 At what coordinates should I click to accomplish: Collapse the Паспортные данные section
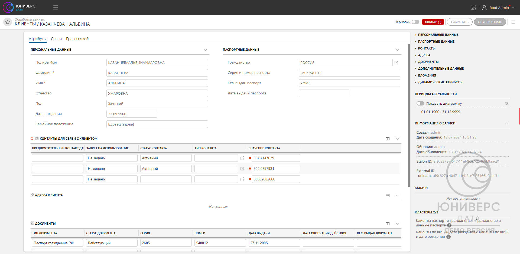pos(397,50)
